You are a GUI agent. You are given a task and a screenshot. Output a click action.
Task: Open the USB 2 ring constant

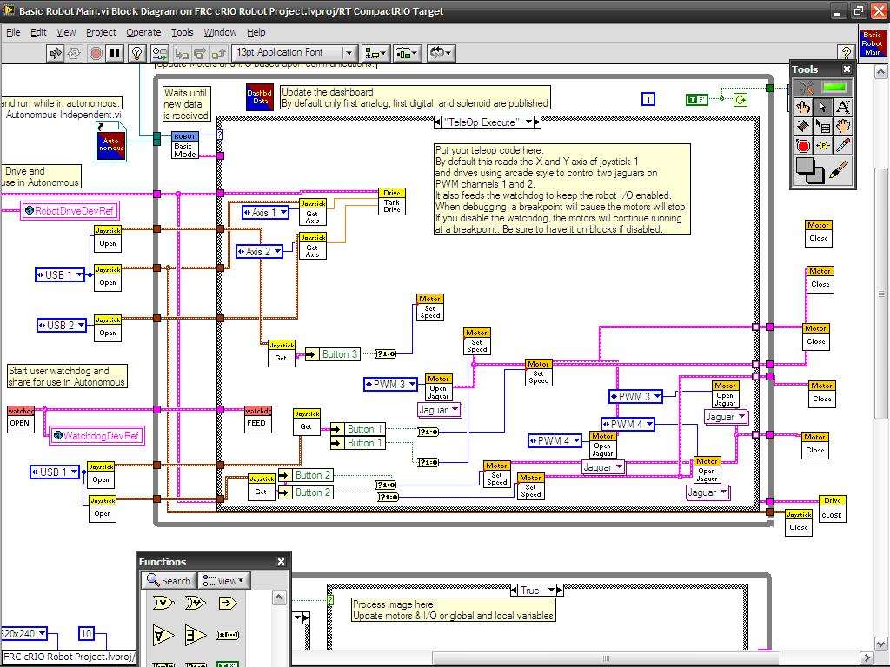pyautogui.click(x=62, y=325)
